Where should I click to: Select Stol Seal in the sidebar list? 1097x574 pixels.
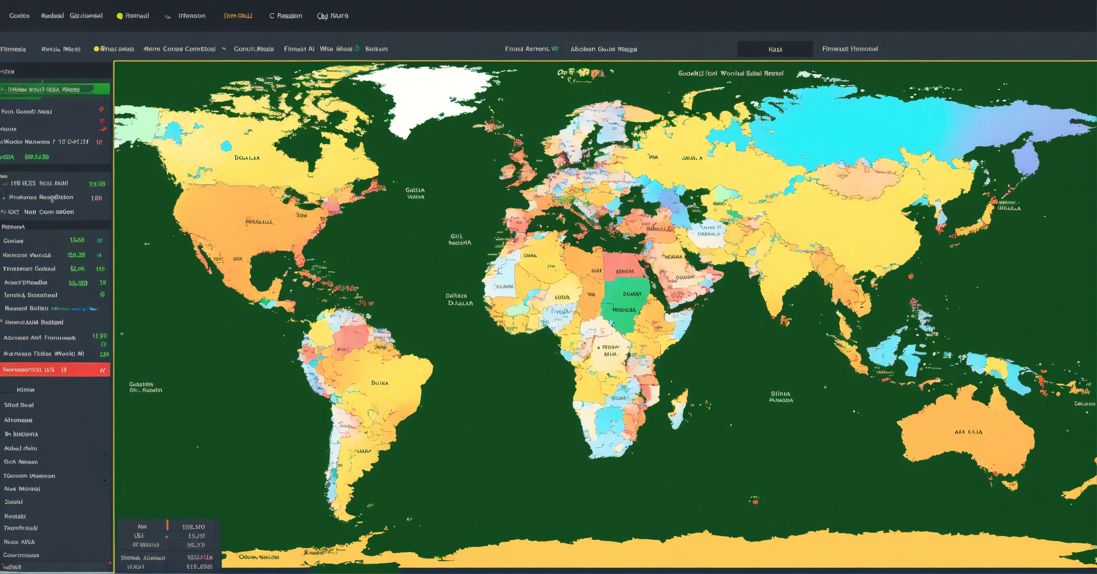point(19,405)
